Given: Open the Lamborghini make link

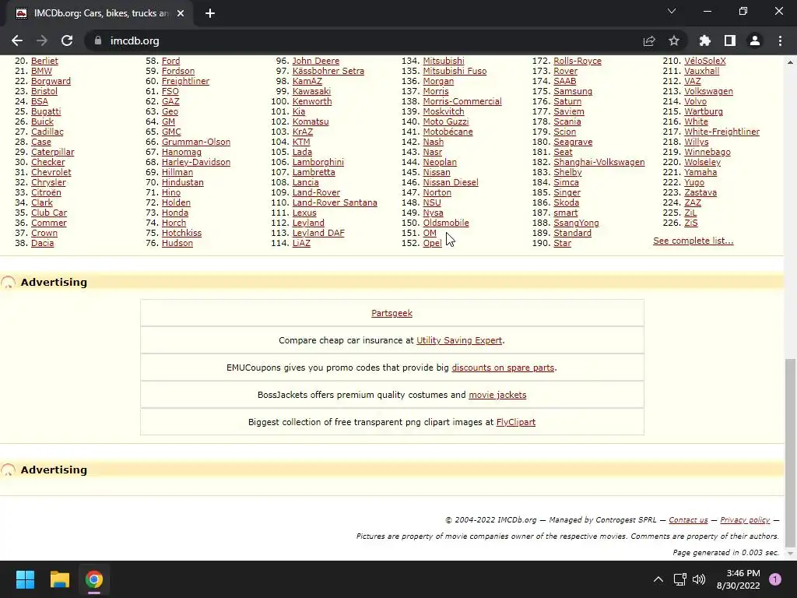Looking at the screenshot, I should pos(318,162).
